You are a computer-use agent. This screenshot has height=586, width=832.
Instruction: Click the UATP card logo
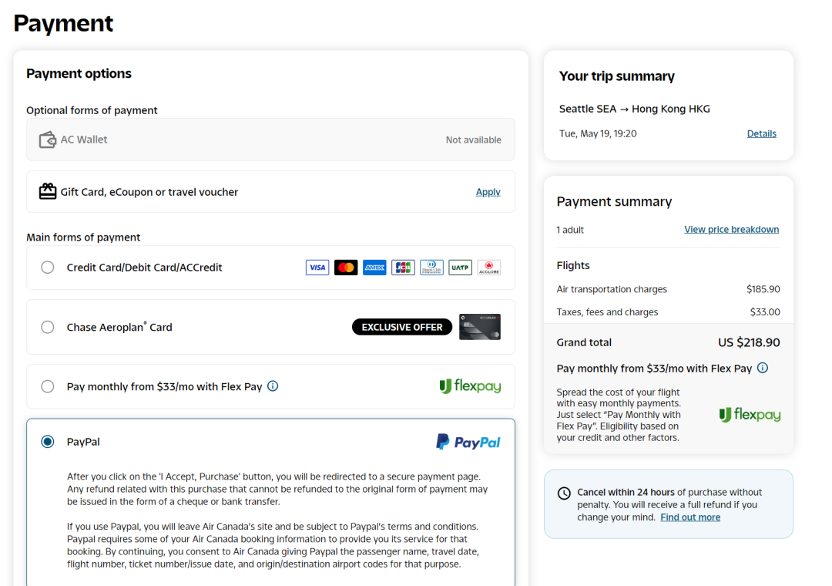click(460, 268)
